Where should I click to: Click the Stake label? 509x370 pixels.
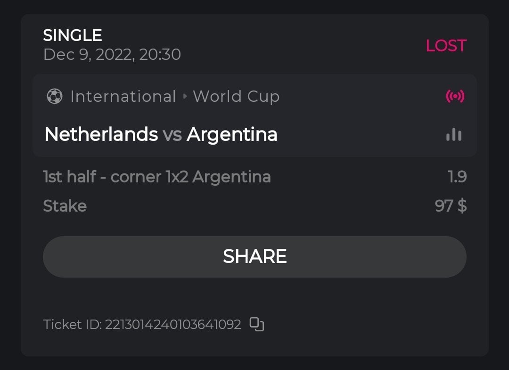(x=65, y=206)
